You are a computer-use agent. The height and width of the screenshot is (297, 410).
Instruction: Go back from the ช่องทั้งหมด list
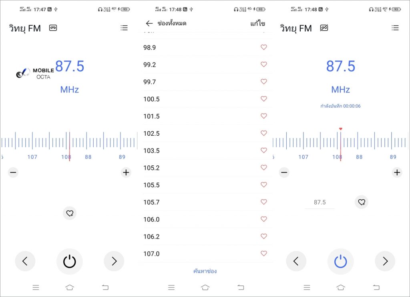149,24
